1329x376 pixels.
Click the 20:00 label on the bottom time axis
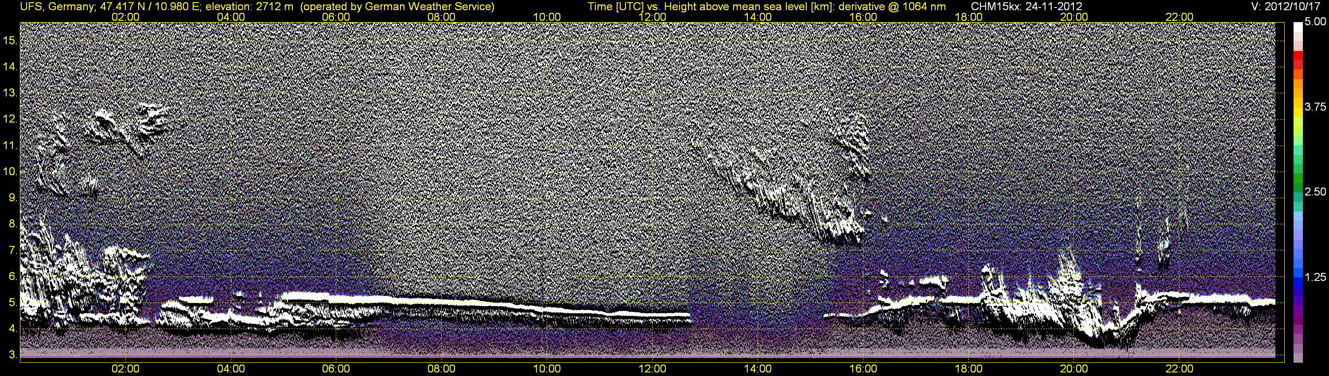click(1074, 369)
